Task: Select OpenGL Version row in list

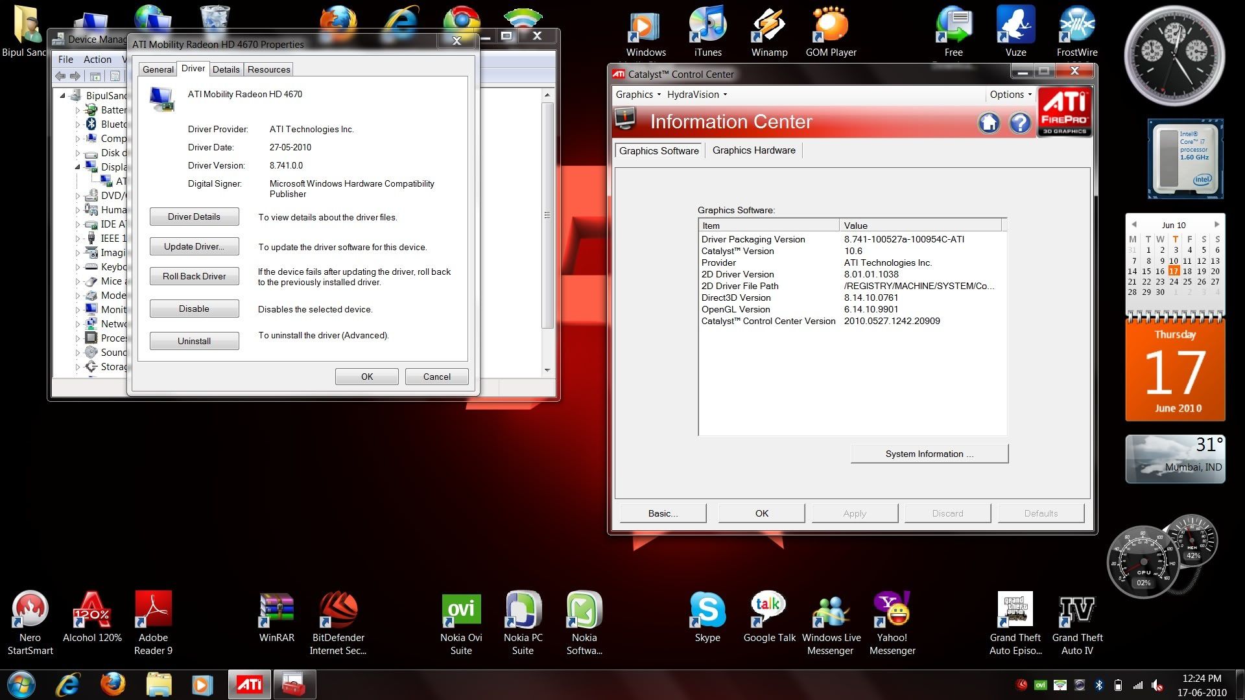Action: 852,309
